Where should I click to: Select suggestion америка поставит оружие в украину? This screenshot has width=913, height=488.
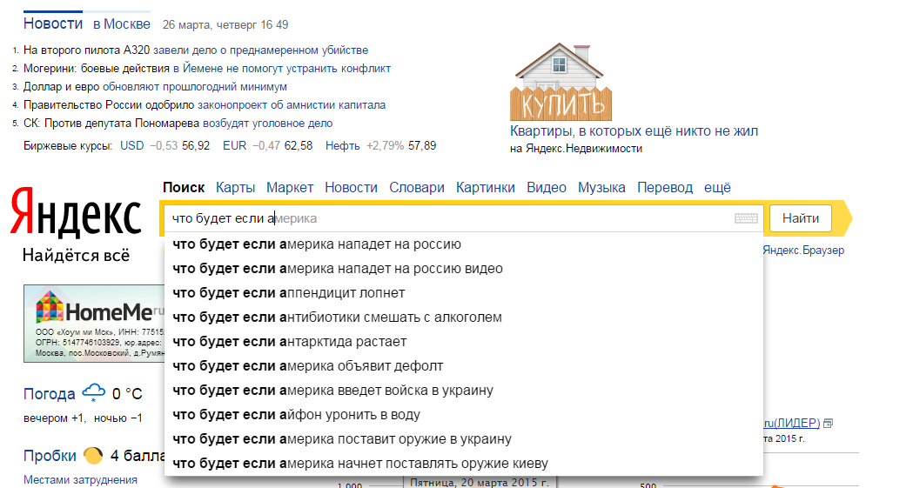click(464, 440)
